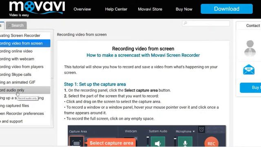Click the magnifier icon in search box
The width and height of the screenshot is (261, 147).
[x=185, y=23]
